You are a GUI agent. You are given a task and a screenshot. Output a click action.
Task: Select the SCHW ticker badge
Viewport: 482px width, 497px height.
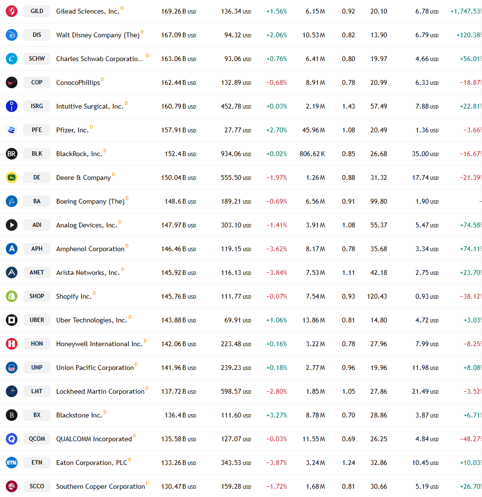point(37,59)
